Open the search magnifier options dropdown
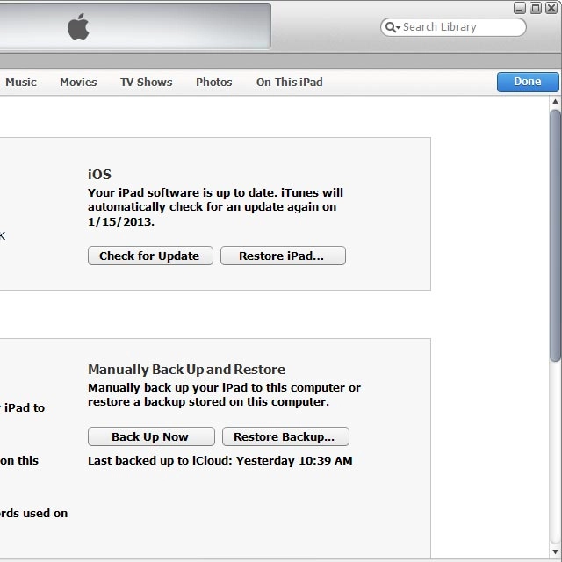562x562 pixels. pos(391,27)
